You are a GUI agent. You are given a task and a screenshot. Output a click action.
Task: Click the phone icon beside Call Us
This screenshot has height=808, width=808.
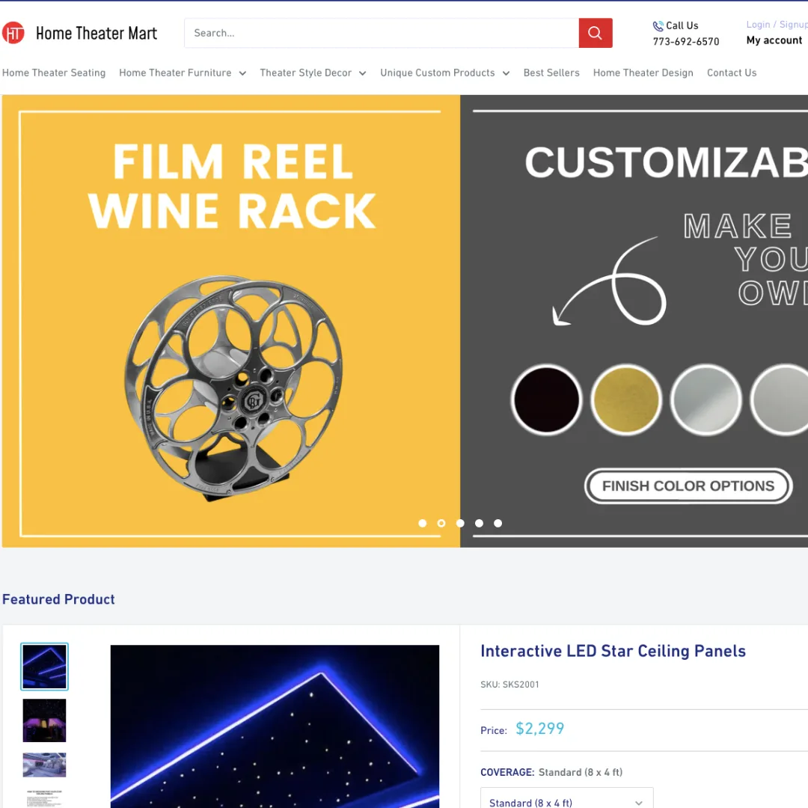[658, 26]
